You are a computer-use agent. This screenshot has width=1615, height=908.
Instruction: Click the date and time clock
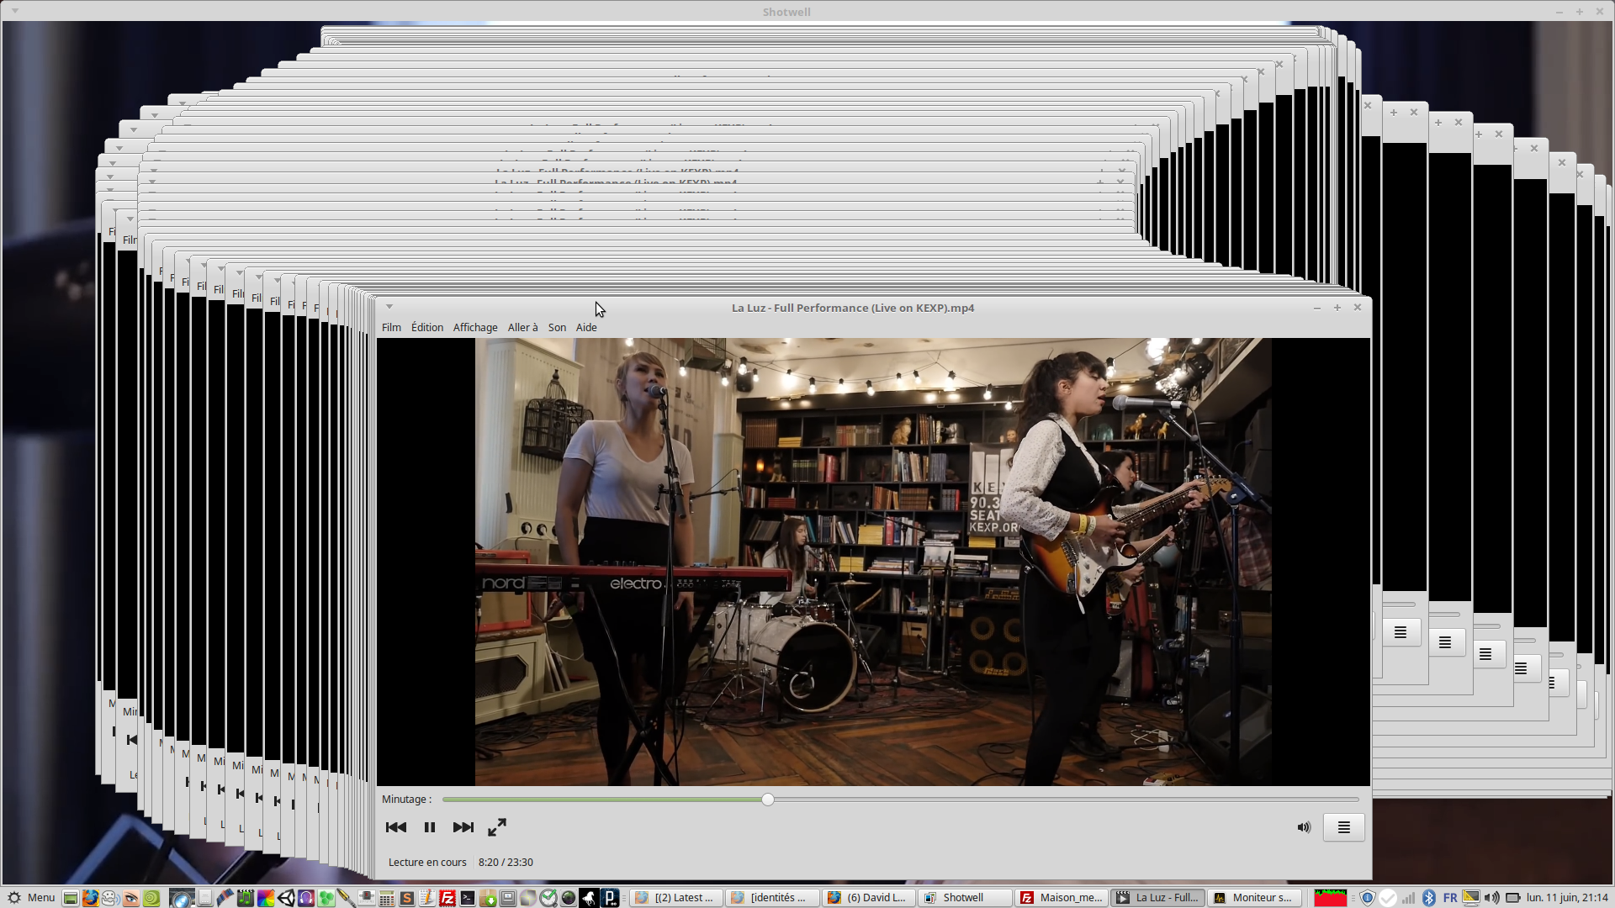1567,898
